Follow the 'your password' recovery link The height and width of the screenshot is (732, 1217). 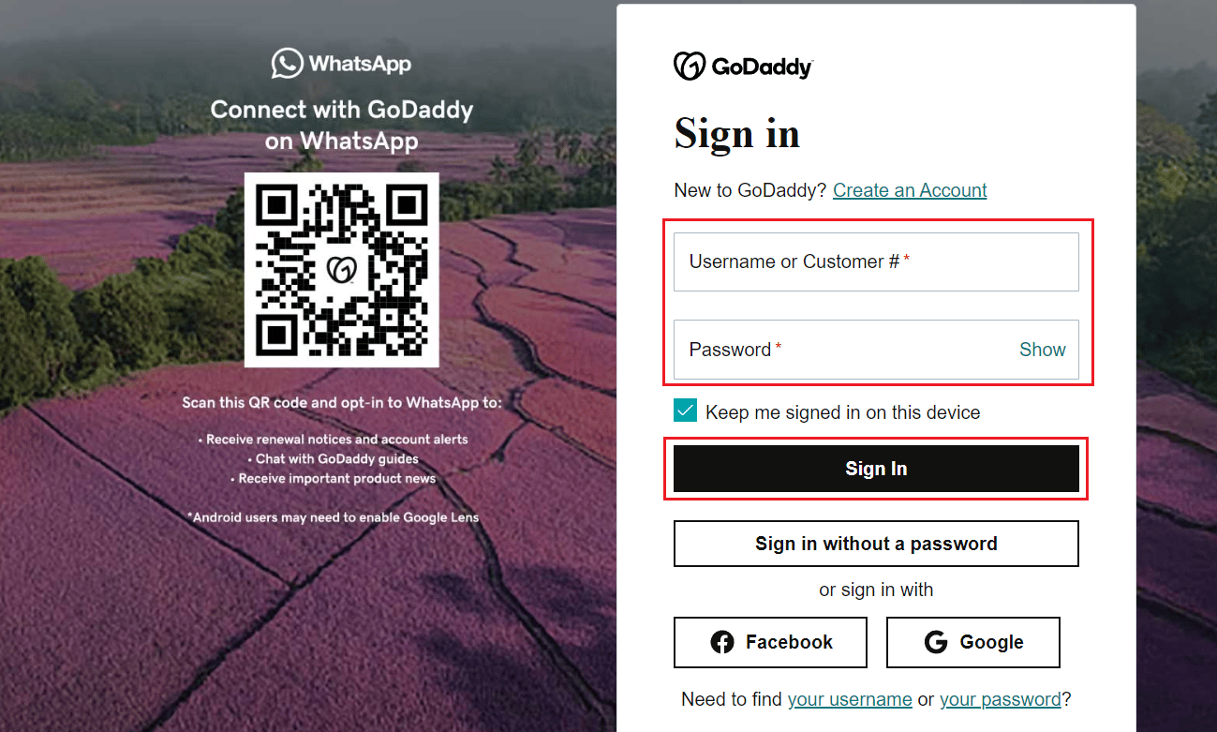[x=1000, y=699]
